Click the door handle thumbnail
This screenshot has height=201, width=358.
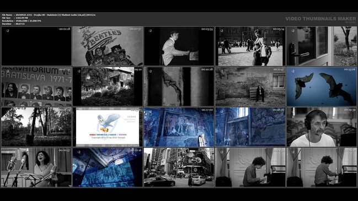pyautogui.click(x=322, y=46)
